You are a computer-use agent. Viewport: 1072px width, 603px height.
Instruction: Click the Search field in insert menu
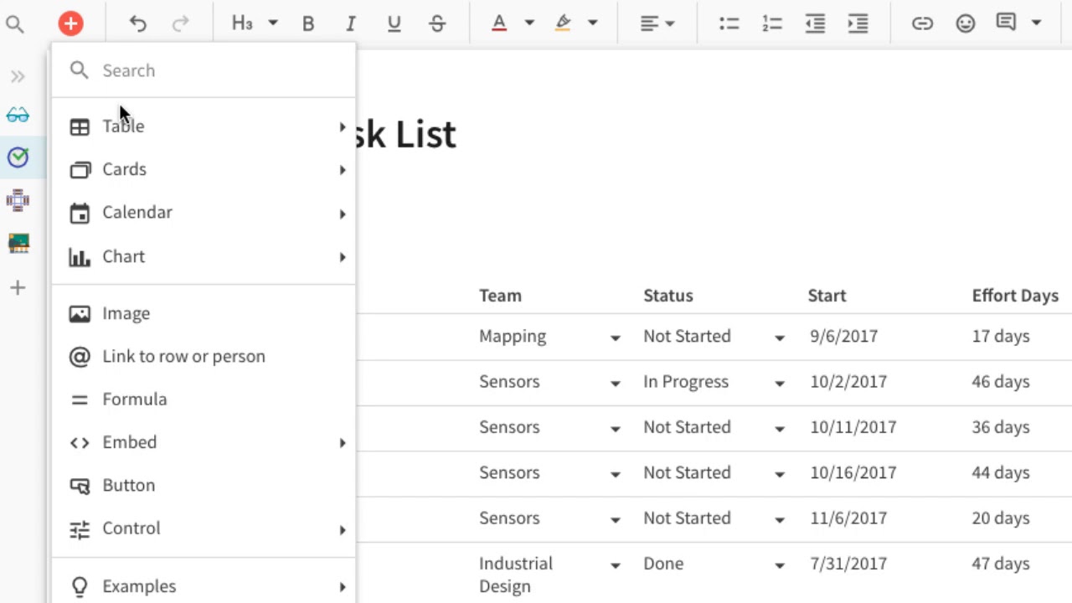click(204, 70)
